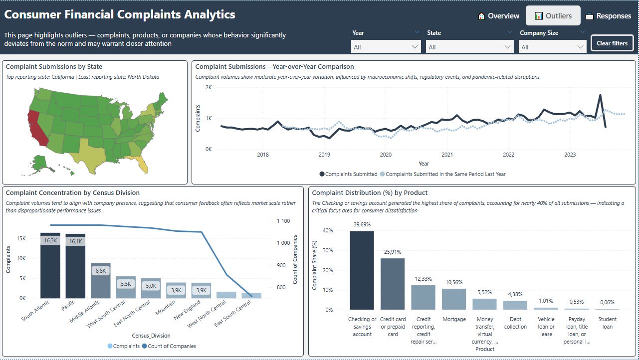Switch to the Overview page tab
This screenshot has height=360, width=639.
(x=499, y=16)
